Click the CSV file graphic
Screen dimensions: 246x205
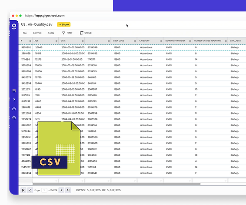coord(56,148)
